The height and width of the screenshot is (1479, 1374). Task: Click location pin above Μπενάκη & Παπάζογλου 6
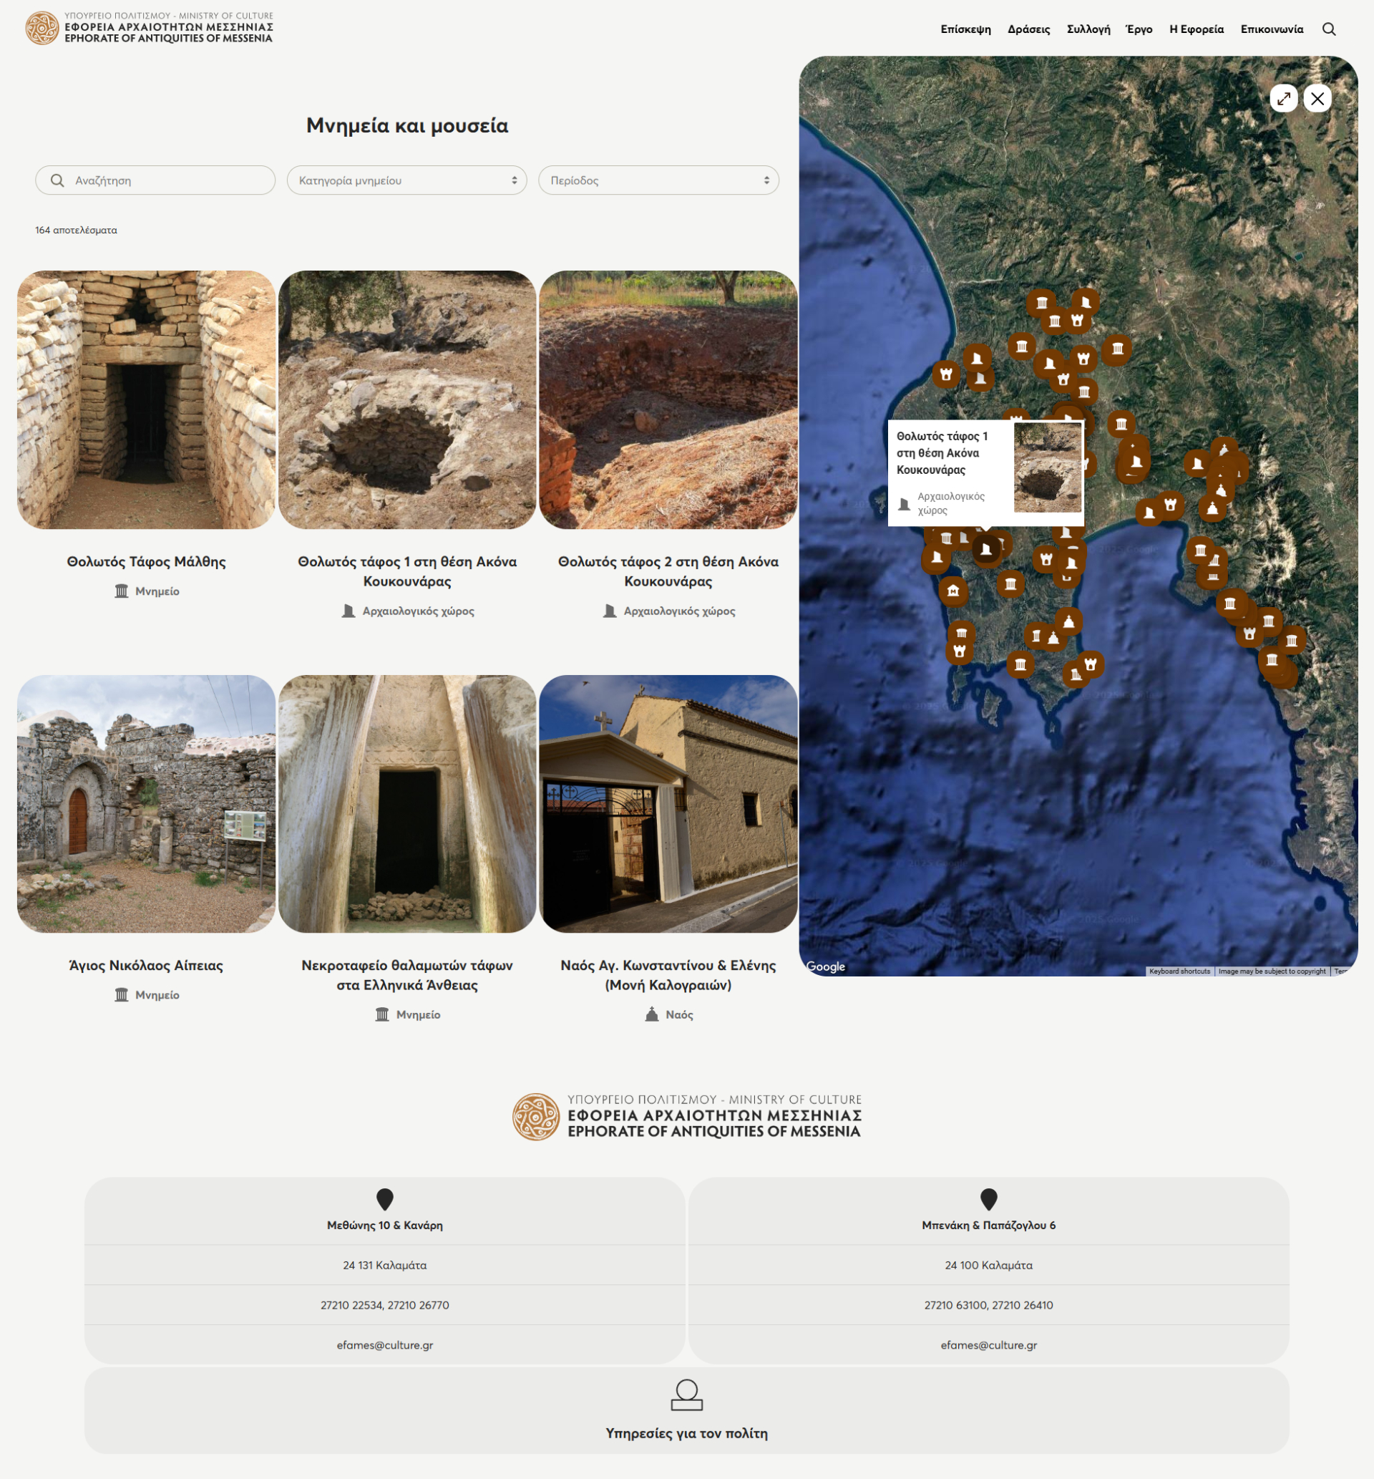click(x=988, y=1198)
